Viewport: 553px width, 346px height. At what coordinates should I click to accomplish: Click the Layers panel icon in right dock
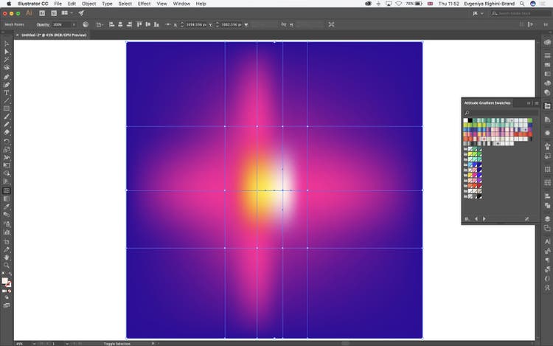548,218
